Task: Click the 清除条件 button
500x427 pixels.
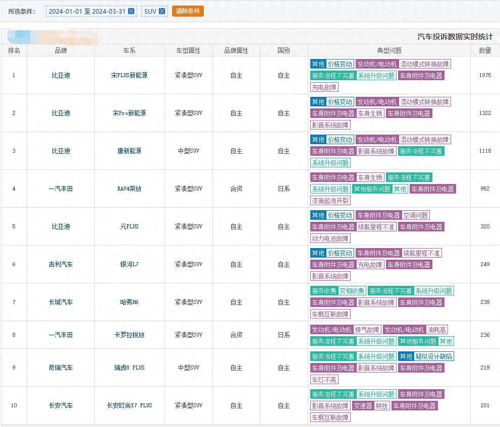Action: tap(188, 11)
